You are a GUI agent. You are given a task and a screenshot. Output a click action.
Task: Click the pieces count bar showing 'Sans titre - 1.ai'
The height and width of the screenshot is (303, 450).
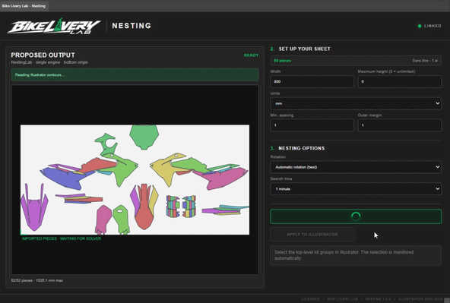(x=356, y=61)
